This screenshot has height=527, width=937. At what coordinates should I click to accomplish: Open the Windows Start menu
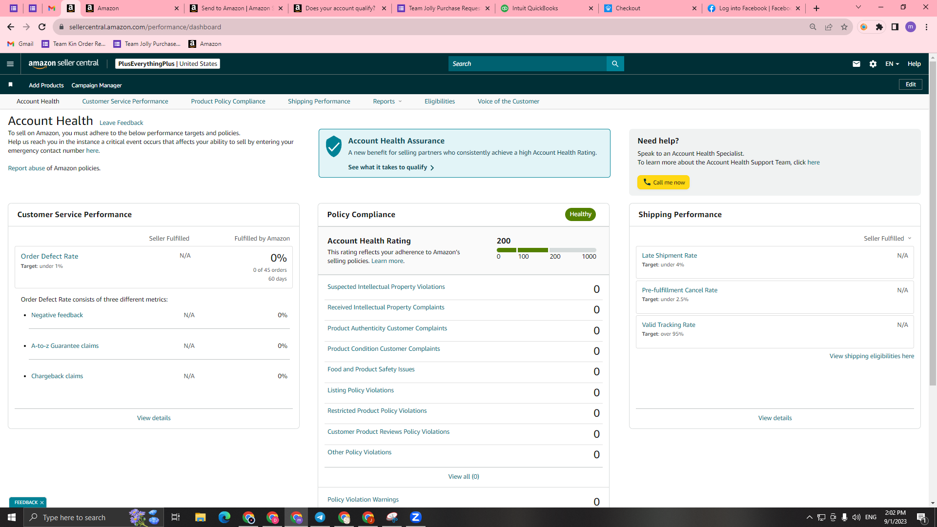point(12,517)
